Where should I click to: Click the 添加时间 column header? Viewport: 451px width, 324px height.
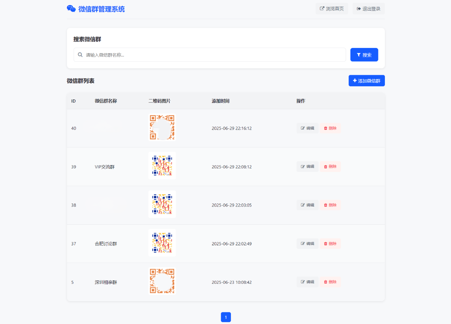click(x=220, y=101)
